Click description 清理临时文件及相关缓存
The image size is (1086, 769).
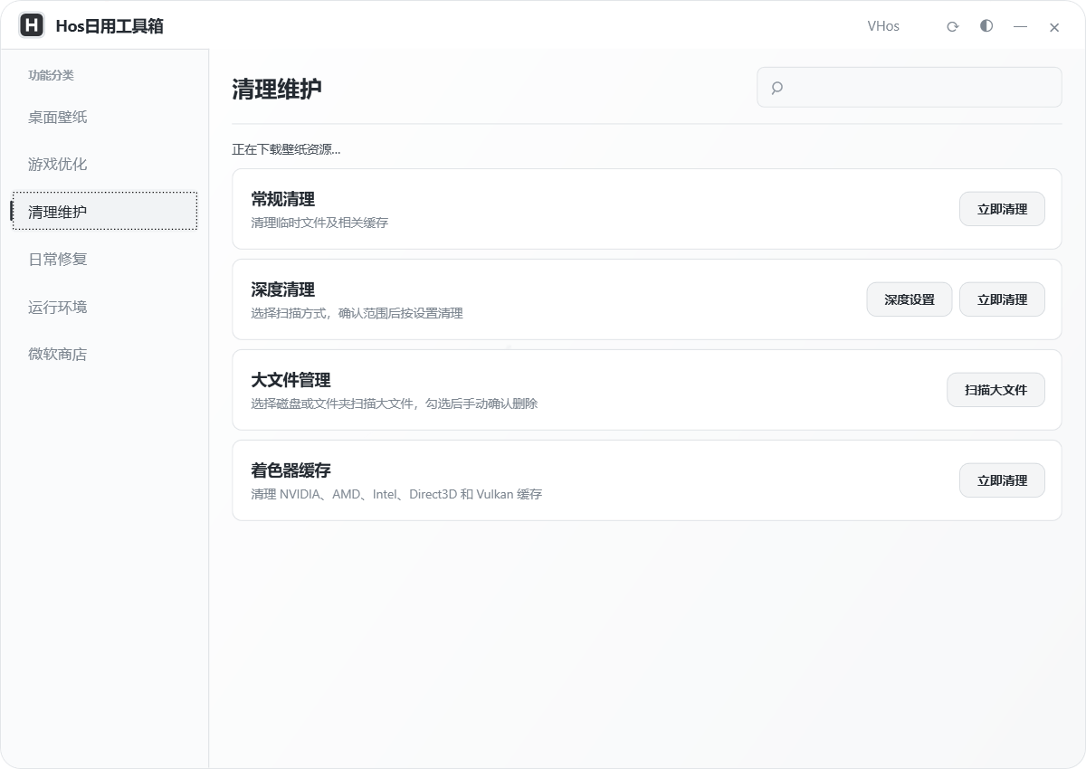pyautogui.click(x=319, y=223)
